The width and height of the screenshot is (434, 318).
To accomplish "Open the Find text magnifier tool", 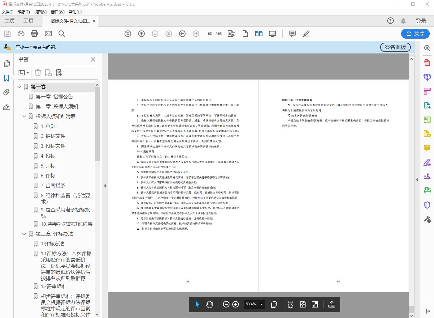I will pyautogui.click(x=62, y=34).
